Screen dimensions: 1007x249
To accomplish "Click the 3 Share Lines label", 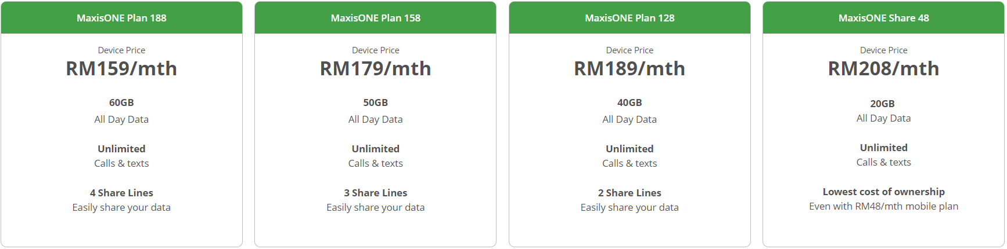I will coord(375,193).
